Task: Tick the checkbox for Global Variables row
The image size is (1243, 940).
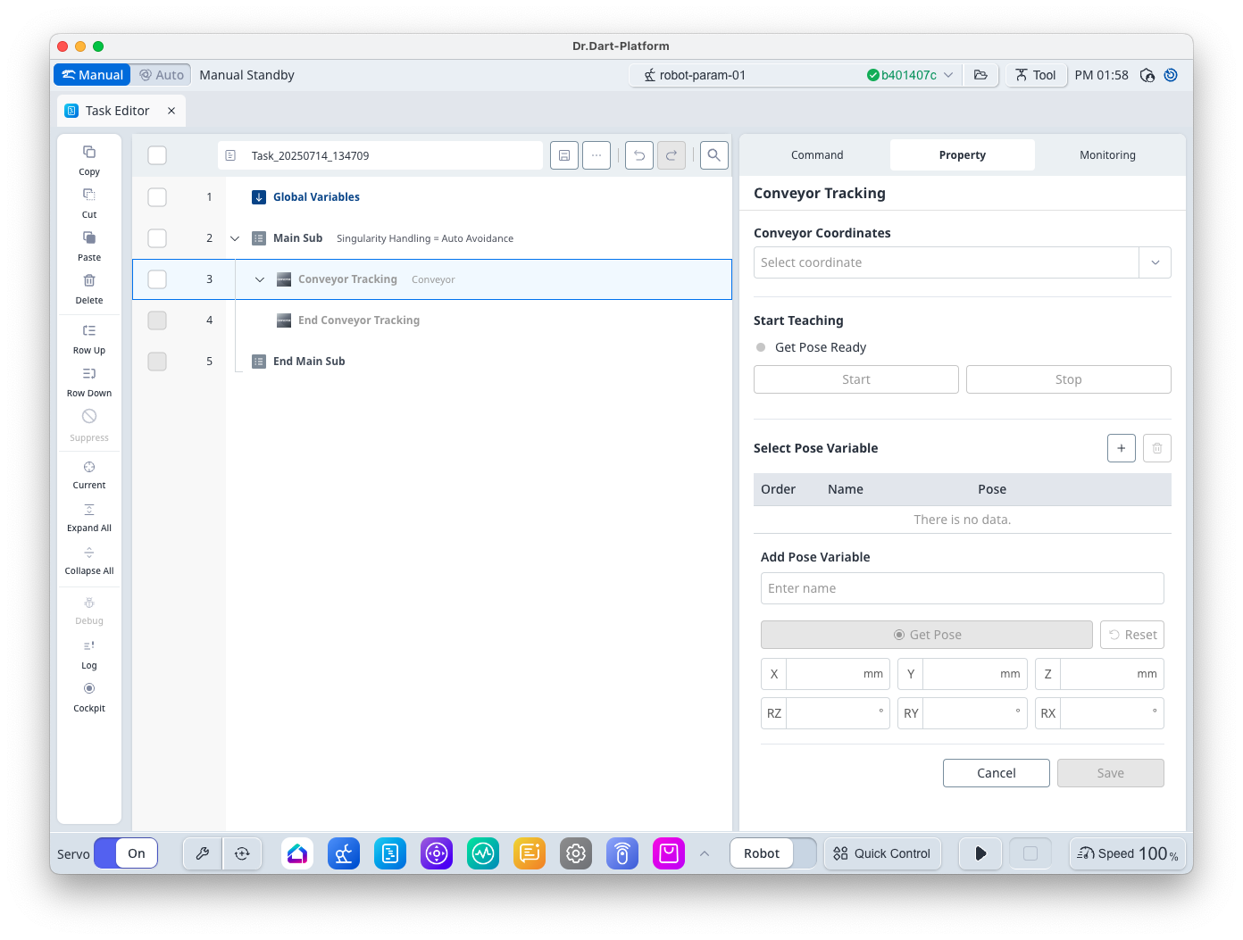Action: [157, 197]
